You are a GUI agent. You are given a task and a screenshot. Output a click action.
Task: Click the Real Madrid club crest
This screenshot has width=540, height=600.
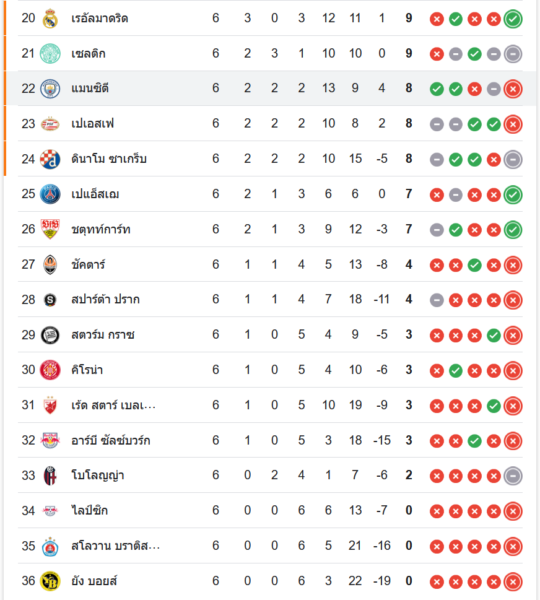point(50,19)
